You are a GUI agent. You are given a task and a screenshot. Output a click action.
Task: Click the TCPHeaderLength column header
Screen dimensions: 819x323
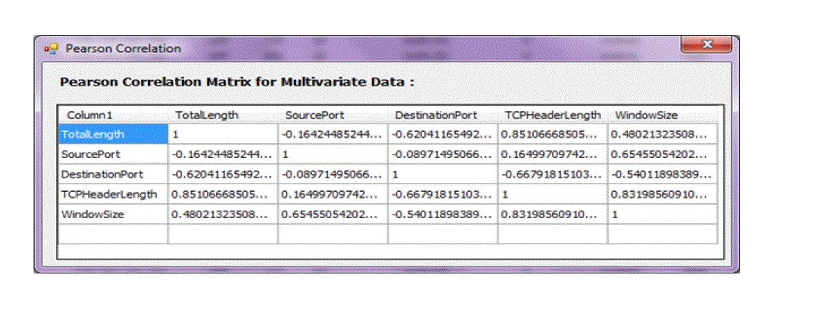pyautogui.click(x=553, y=115)
